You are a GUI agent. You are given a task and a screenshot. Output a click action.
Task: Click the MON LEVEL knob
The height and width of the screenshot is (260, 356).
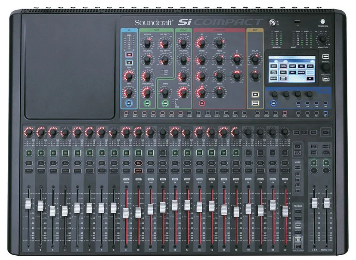322,39
